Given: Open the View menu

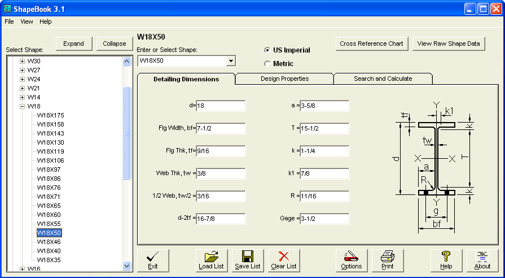Looking at the screenshot, I should 27,21.
